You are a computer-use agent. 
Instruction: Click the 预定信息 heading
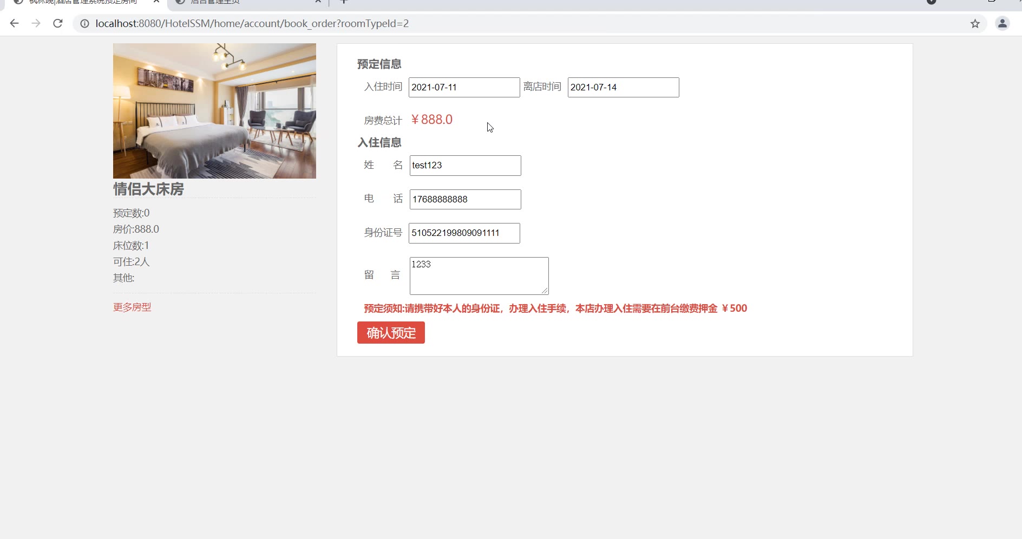point(379,64)
